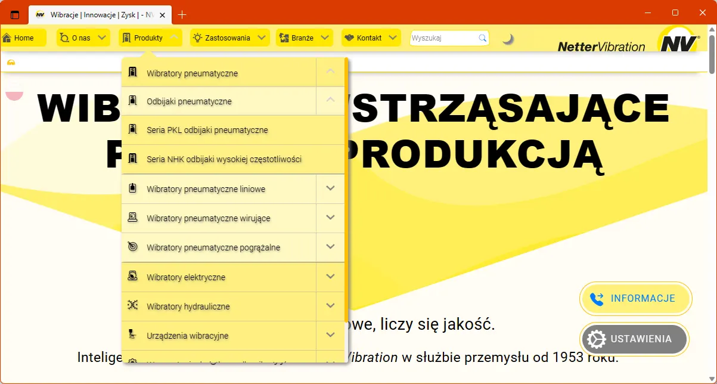Screen dimensions: 717x384
Task: Toggle dark mode moon icon
Action: coord(507,39)
